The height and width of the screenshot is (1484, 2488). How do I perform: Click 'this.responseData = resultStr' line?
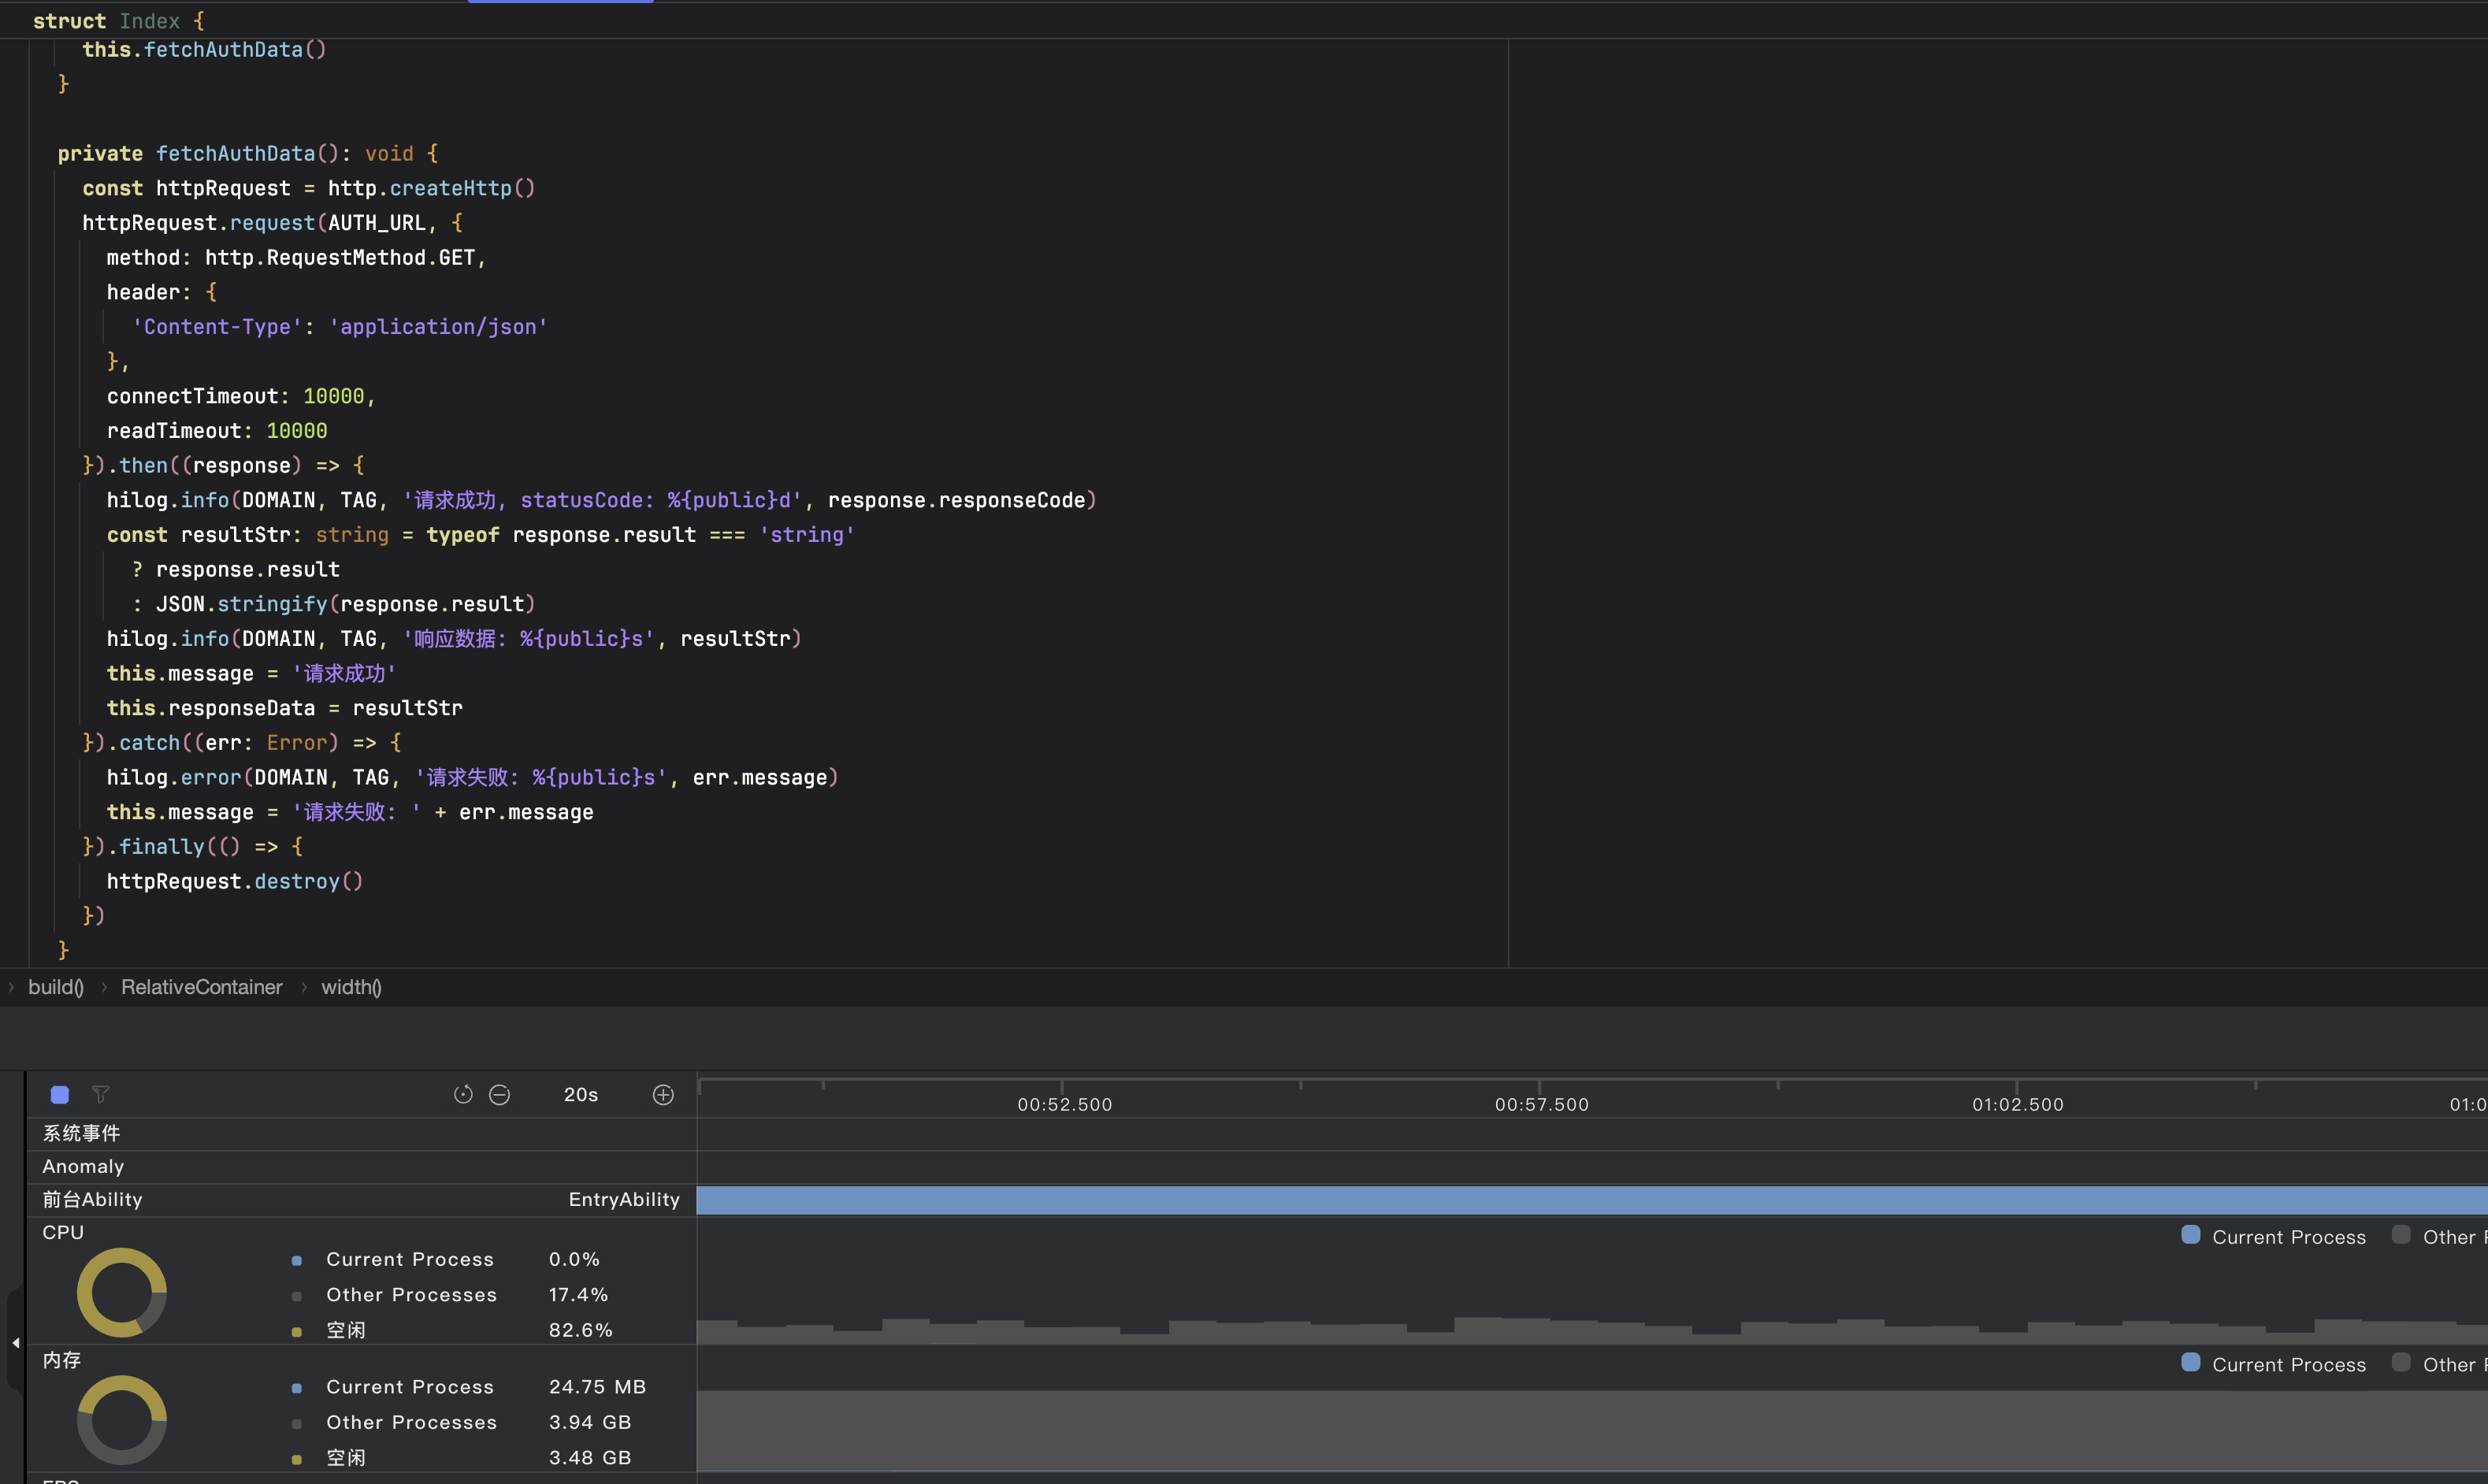[285, 708]
